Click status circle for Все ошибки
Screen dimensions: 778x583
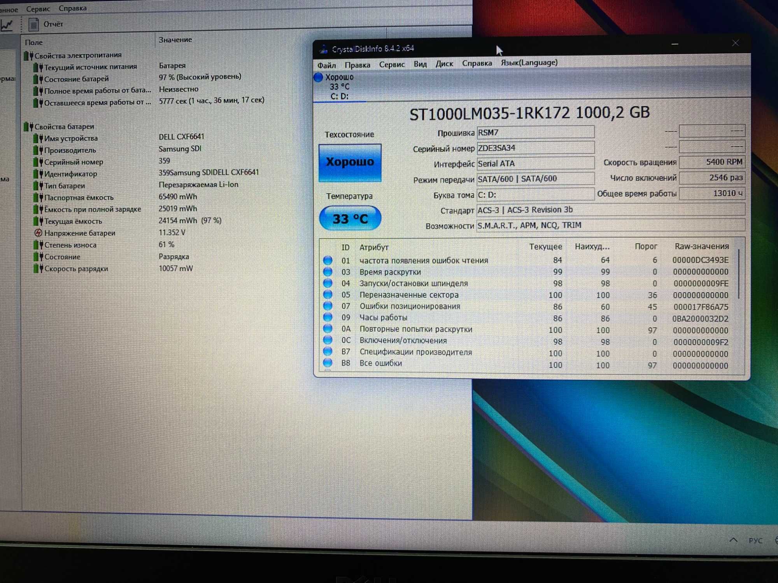pos(328,363)
